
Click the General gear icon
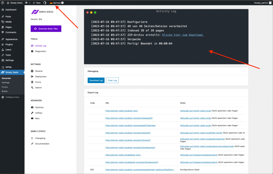point(32,71)
